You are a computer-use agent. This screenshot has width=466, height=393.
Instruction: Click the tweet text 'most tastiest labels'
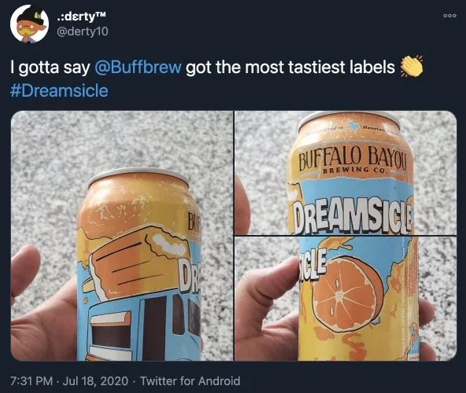point(320,67)
